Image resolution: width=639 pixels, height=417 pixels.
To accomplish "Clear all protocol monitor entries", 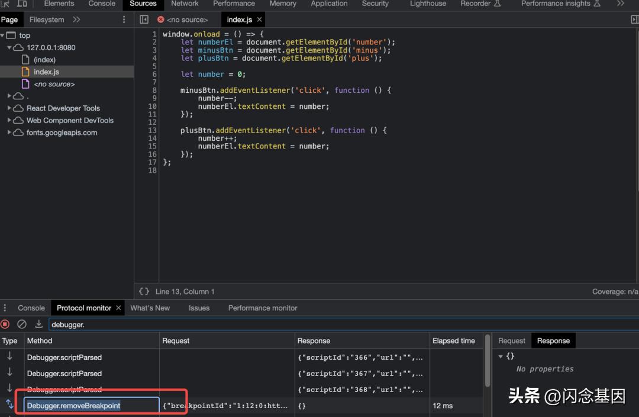I will pyautogui.click(x=22, y=324).
